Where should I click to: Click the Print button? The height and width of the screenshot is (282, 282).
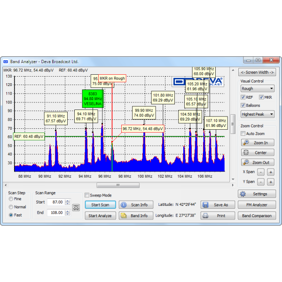218,216
